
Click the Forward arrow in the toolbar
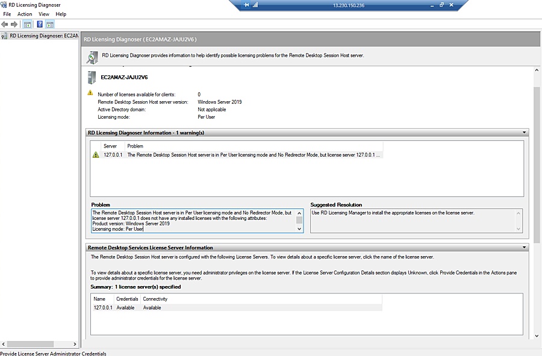(x=14, y=24)
